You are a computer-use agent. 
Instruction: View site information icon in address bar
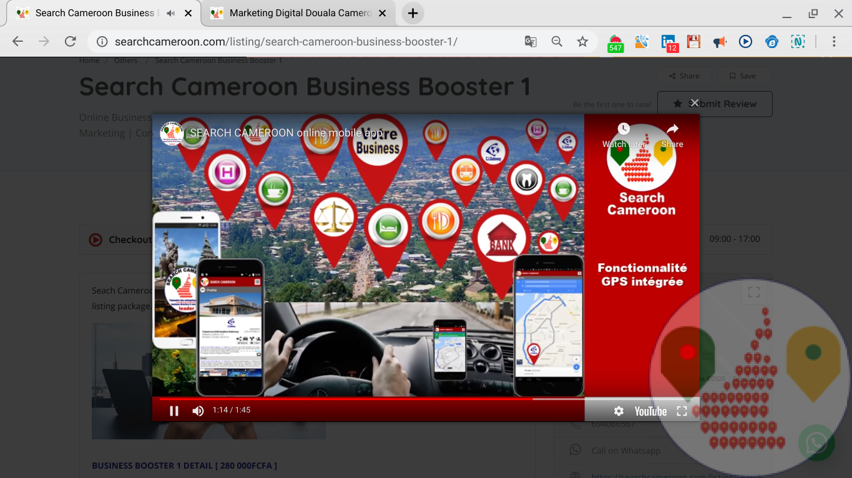pos(102,42)
